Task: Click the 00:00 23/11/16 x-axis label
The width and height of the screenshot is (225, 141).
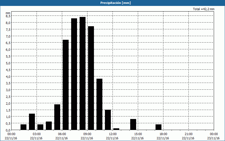Action: pyautogui.click(x=213, y=136)
